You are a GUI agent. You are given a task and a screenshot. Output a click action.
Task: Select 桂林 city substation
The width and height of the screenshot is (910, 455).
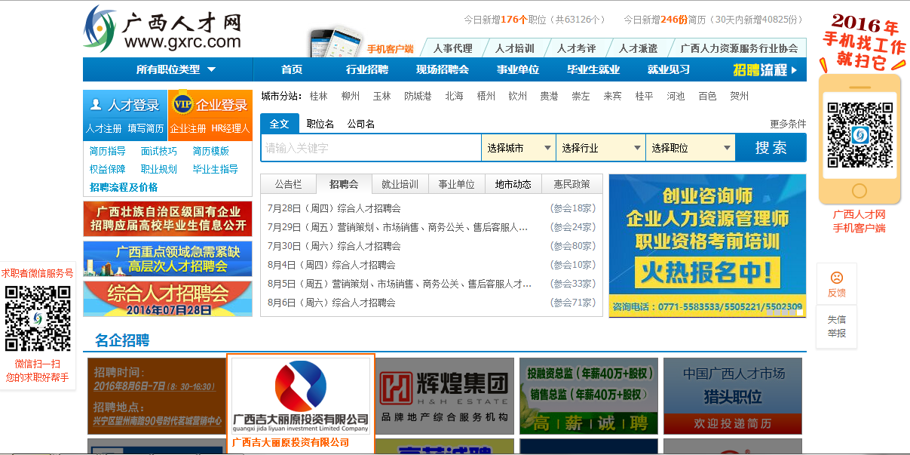coord(319,97)
